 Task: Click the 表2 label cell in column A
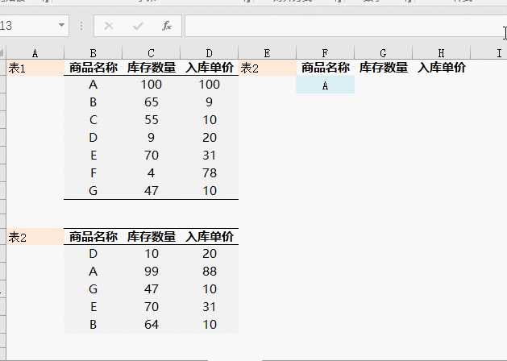[35, 237]
